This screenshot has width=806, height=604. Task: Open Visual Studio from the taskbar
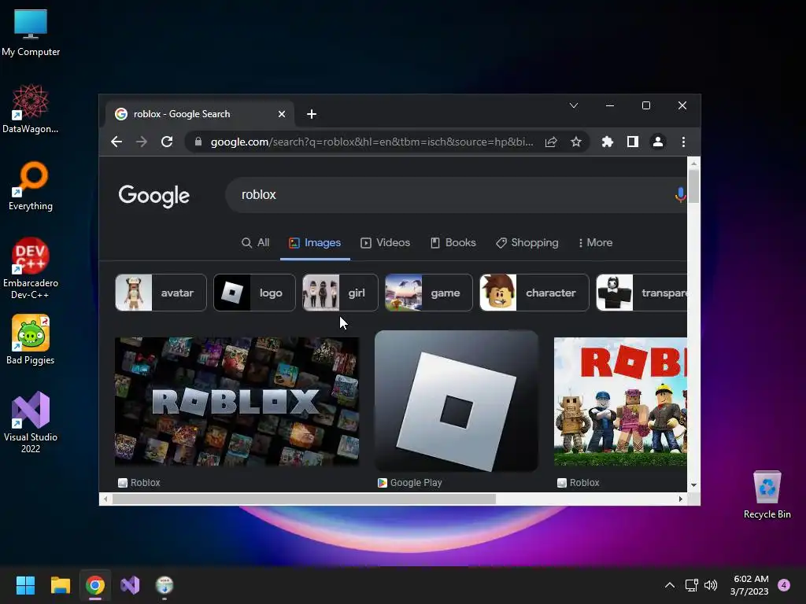coord(130,585)
